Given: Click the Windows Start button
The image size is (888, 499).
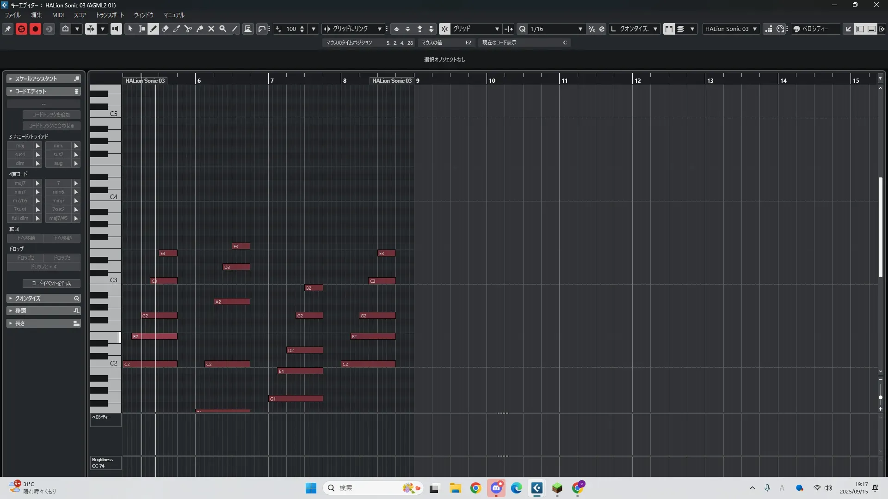Looking at the screenshot, I should (311, 488).
